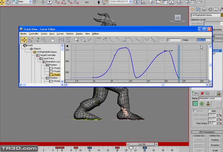
Task: Select the Move Keys tool in Curve Editor
Action: click(24, 40)
